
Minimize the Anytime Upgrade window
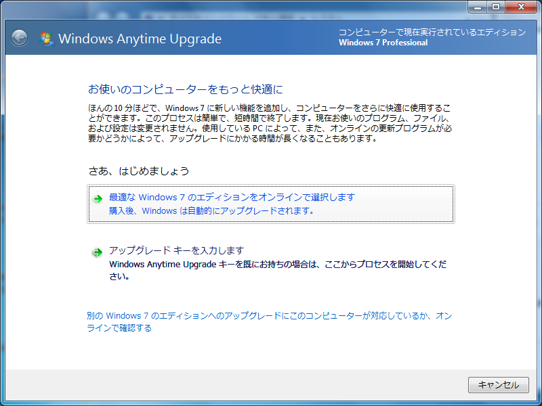coord(478,7)
